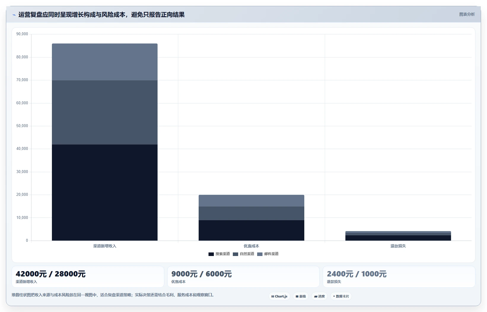This screenshot has width=487, height=312.
Task: Click the 邮件渠道 segment of the 优惠成本 bar
Action: pos(252,201)
